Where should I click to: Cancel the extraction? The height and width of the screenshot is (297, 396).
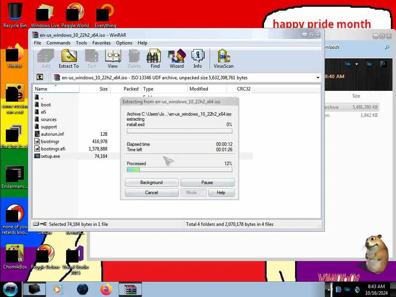click(152, 193)
